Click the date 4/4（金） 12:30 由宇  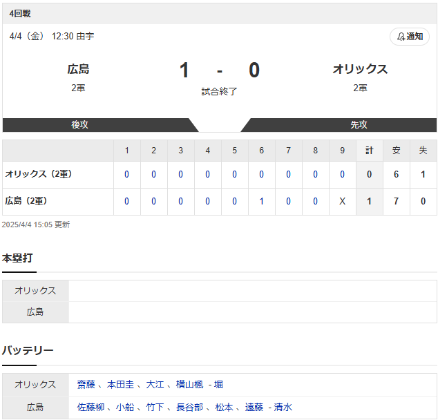click(52, 37)
